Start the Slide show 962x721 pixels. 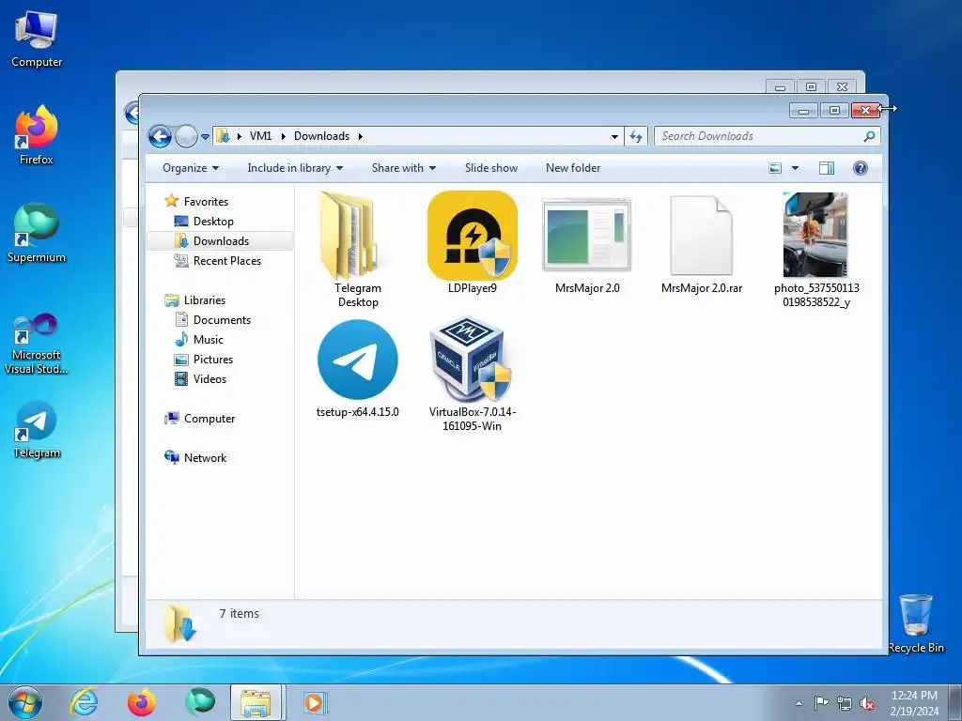point(491,168)
